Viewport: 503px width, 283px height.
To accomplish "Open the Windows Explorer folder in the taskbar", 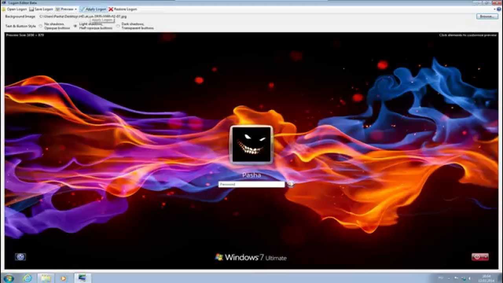I will 46,278.
